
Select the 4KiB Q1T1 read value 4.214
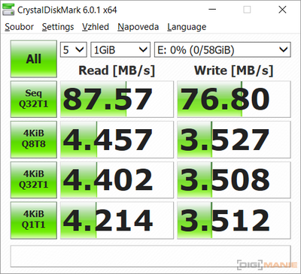point(117,220)
